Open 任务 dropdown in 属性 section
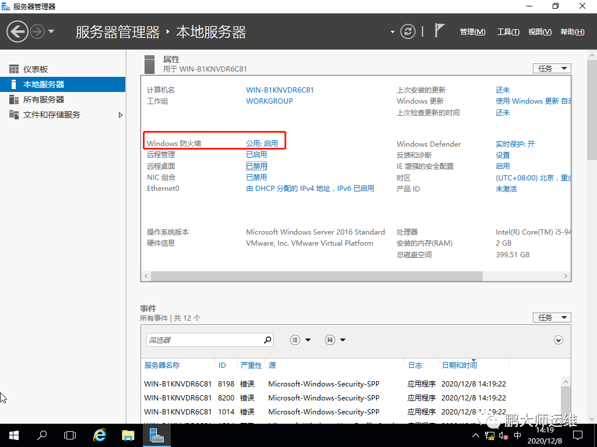The image size is (597, 447). point(552,69)
